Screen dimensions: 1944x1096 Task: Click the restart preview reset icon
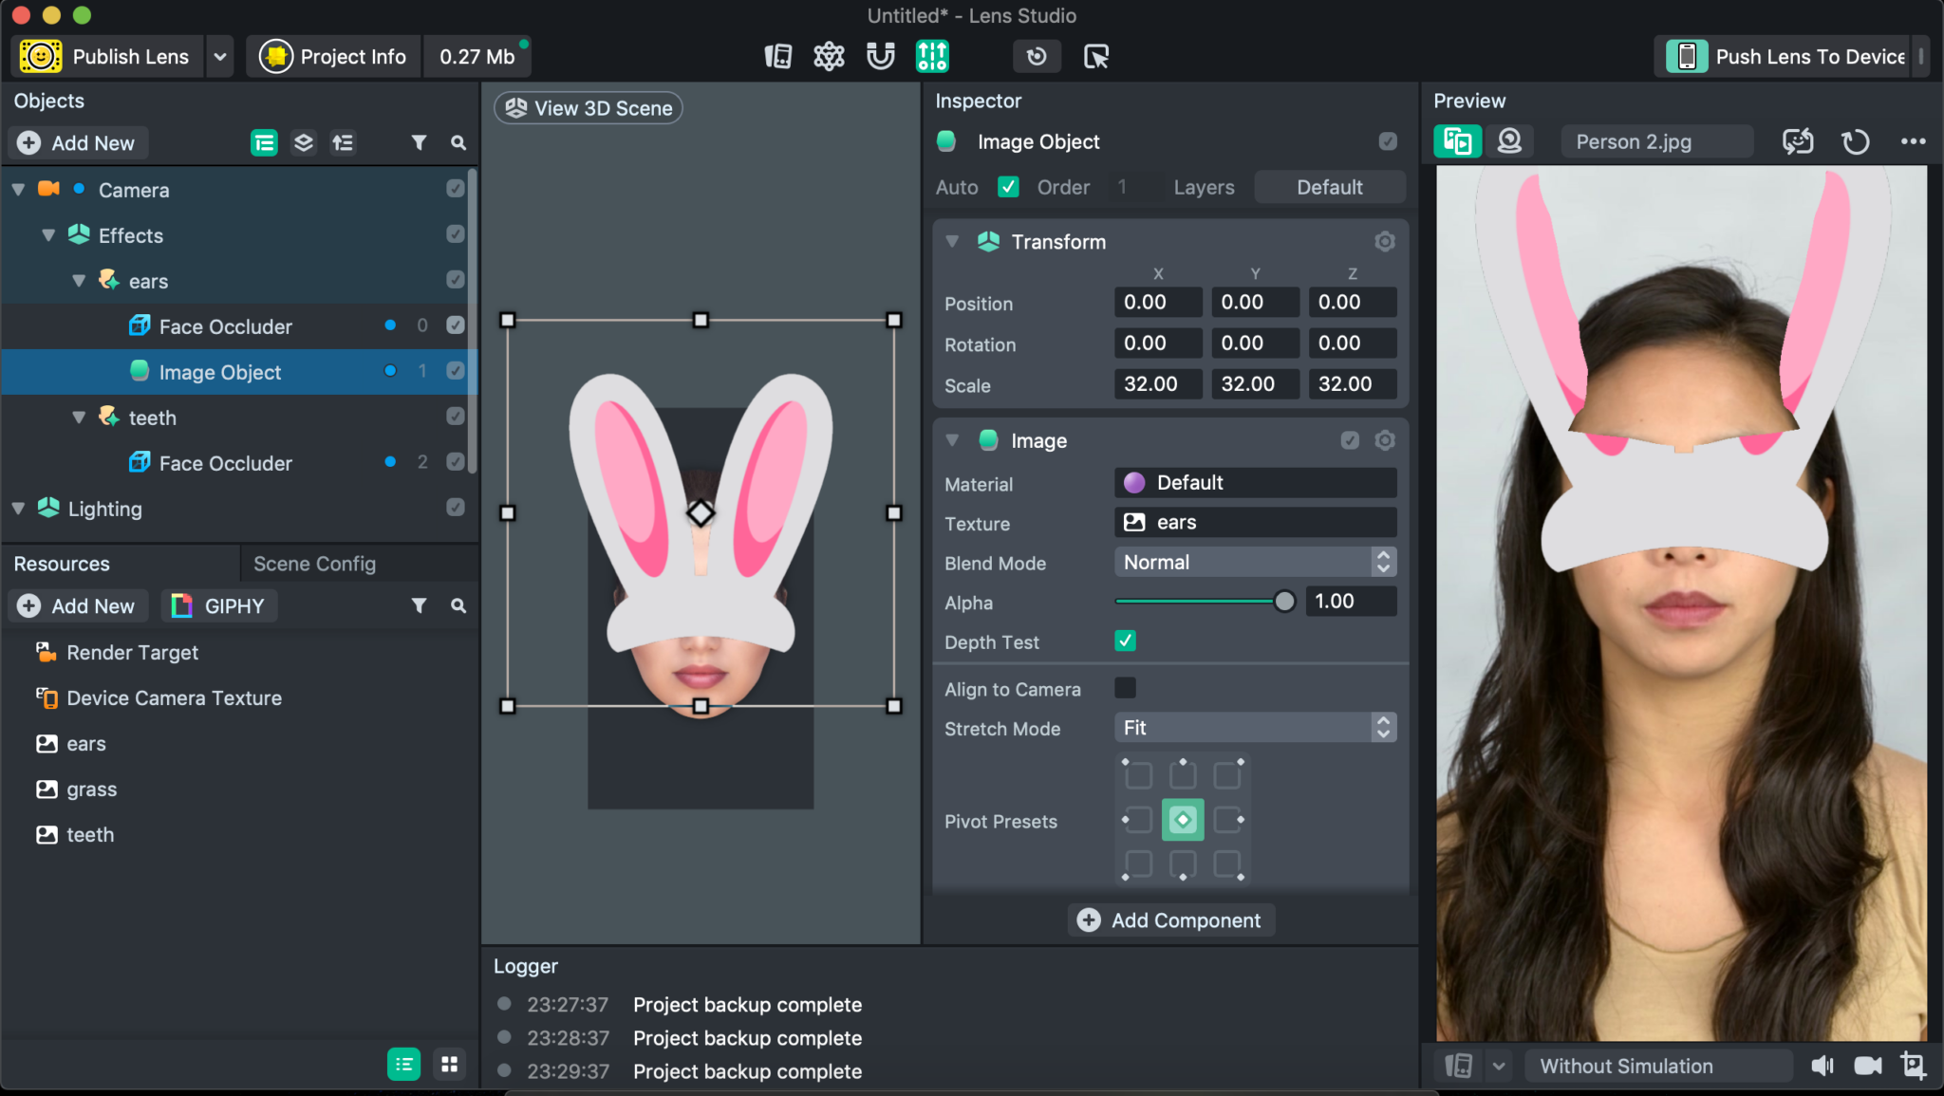1854,140
